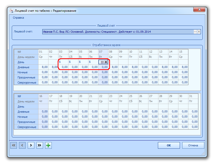Select the День cell for day 05
Viewport: 213px width, 163px height.
83,62
